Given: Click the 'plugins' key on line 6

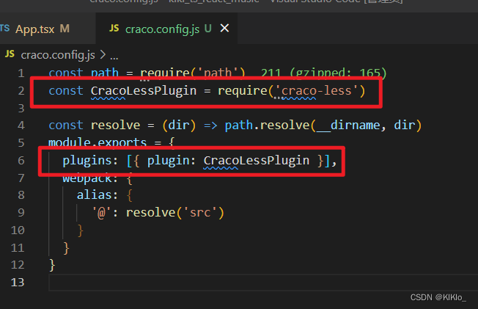Looking at the screenshot, I should point(87,161).
